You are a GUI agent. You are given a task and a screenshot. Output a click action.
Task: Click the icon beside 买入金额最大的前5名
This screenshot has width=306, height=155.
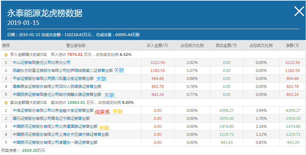[x=6, y=55]
